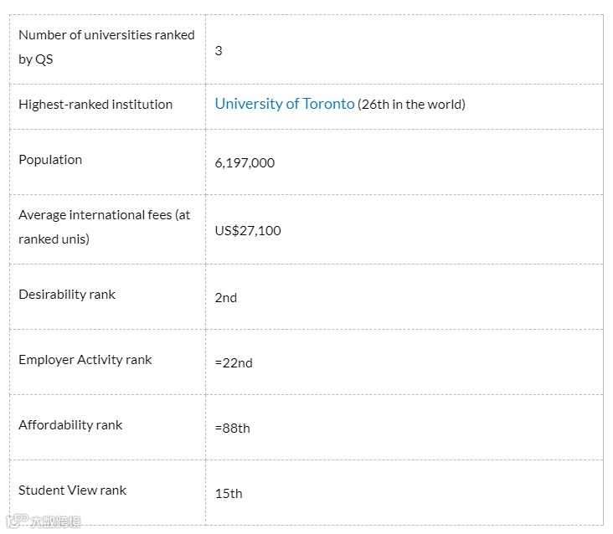Click the "(26th in the world)" text

[x=411, y=105]
